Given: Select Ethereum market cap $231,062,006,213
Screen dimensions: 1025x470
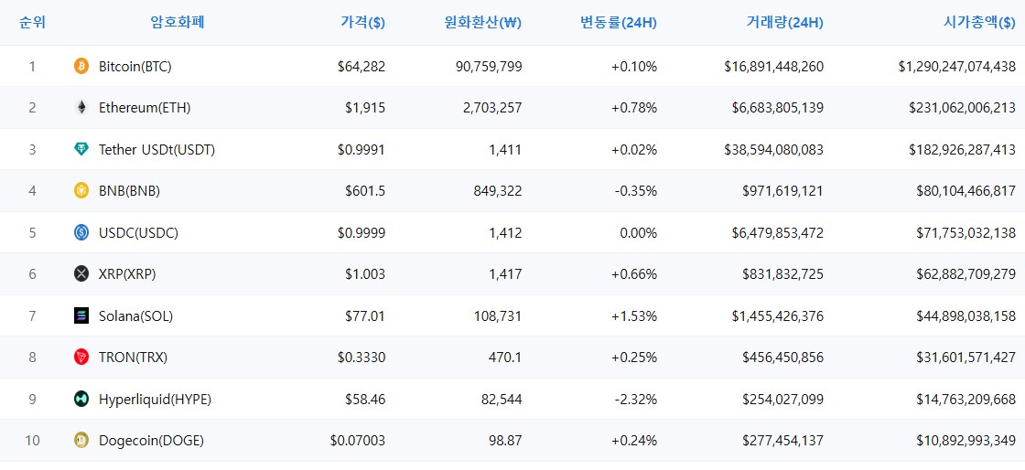Looking at the screenshot, I should tap(962, 109).
